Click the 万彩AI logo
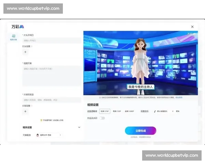Viewport: 205px width, 164px height. 18,27
